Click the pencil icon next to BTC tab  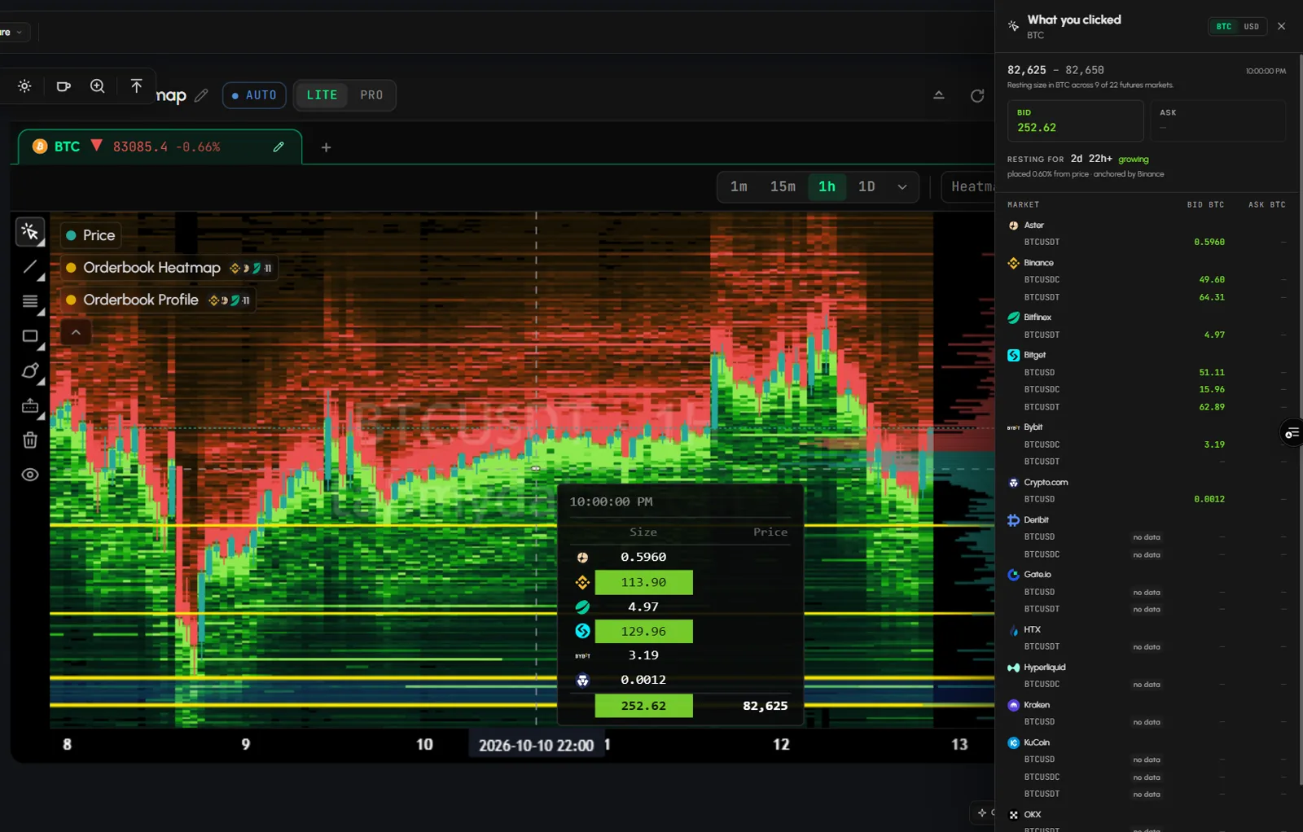click(279, 147)
